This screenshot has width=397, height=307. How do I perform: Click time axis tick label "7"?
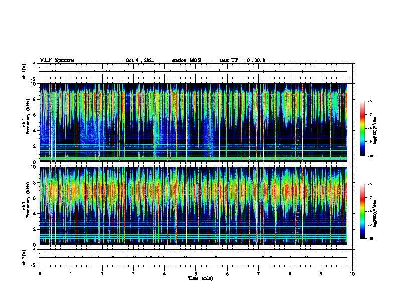(259, 274)
